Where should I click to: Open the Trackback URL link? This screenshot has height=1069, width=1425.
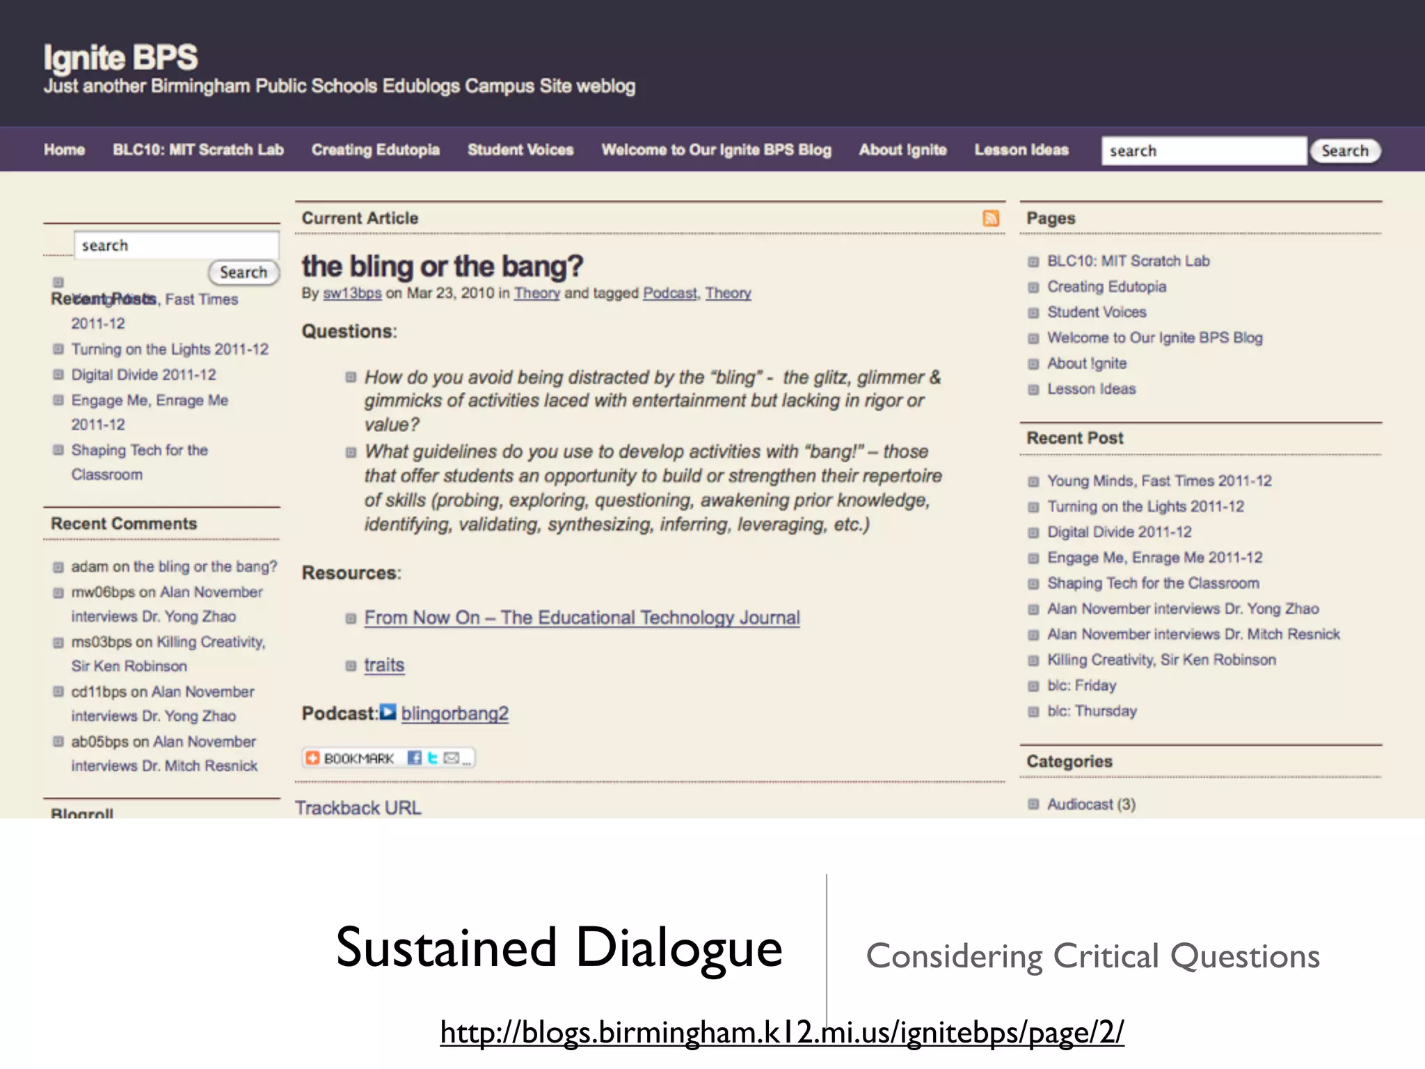358,808
